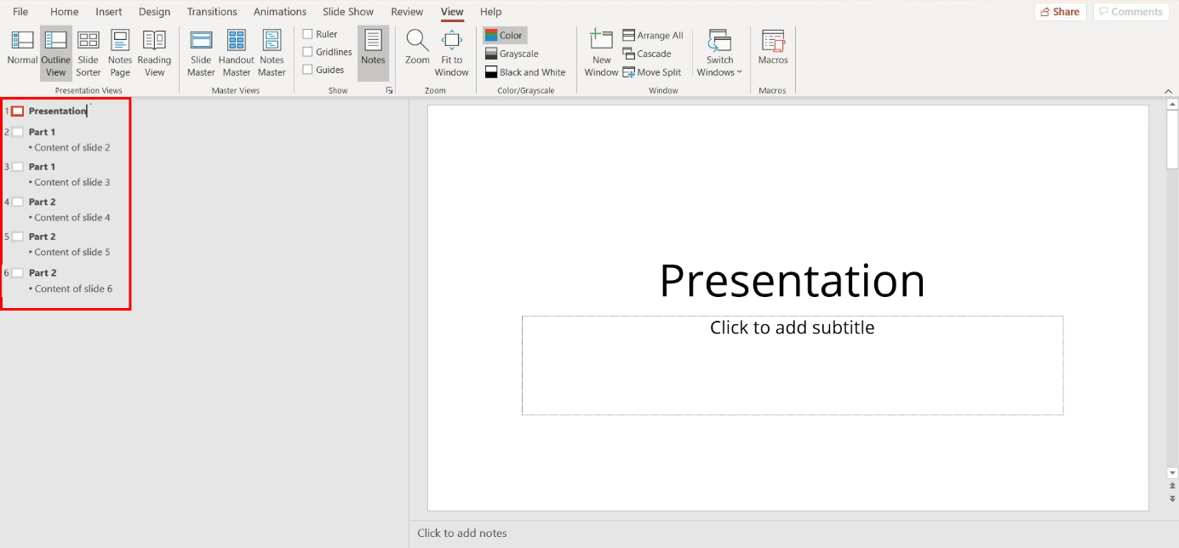
Task: Open the Zoom dialog
Action: pos(416,53)
